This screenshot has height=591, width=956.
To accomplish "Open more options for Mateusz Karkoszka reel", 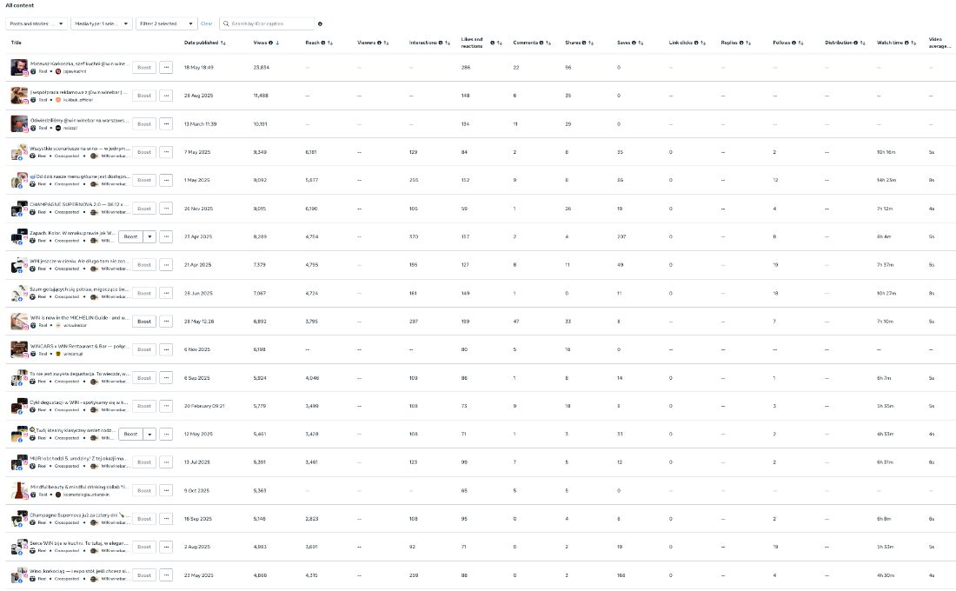I will (166, 67).
